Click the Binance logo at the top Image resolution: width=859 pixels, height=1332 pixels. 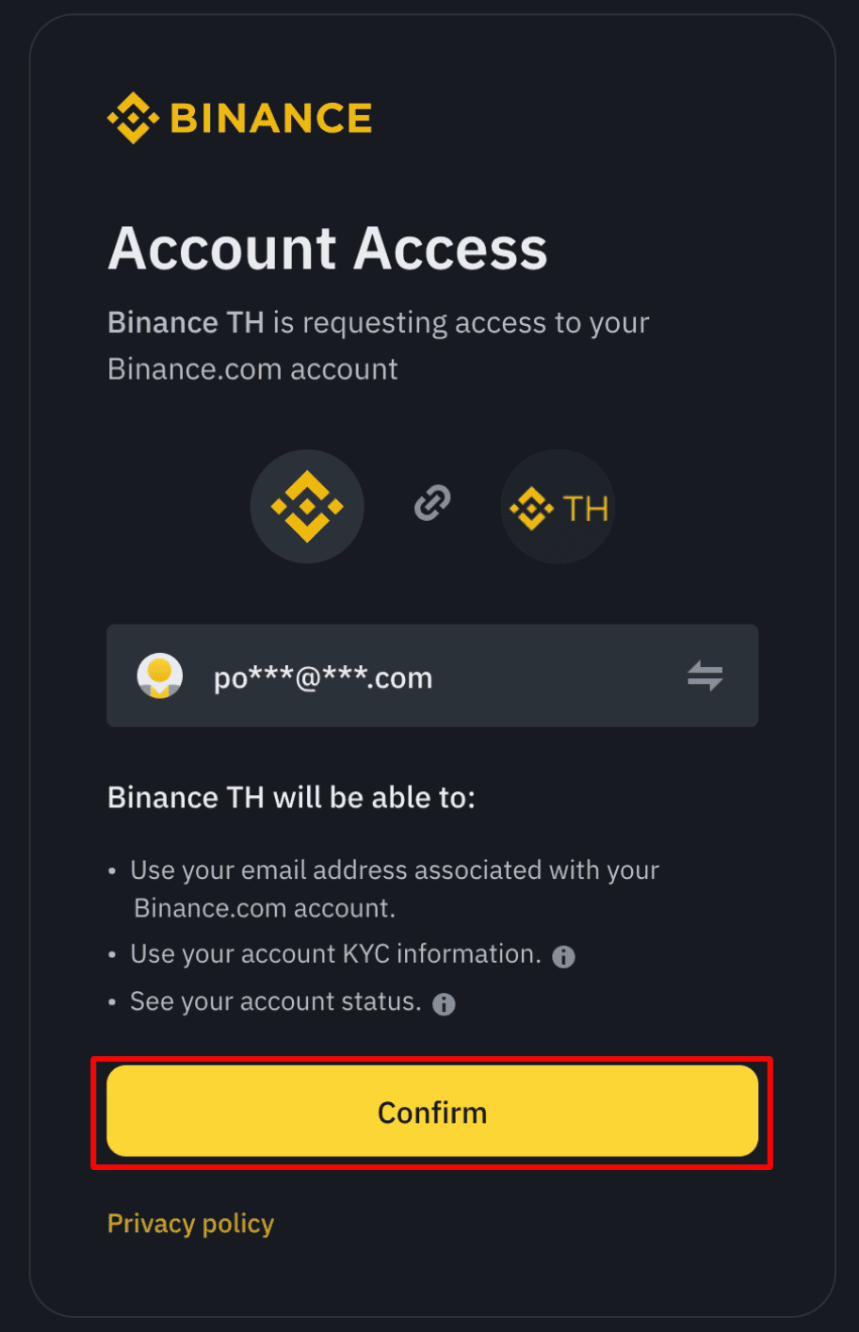[239, 118]
